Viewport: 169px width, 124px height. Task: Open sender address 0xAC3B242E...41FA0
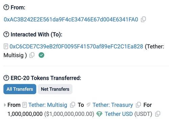(71, 19)
